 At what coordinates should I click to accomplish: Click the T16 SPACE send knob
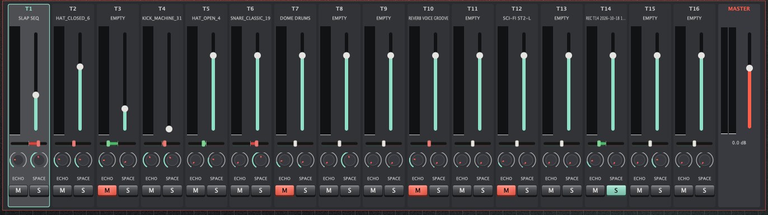coord(705,161)
